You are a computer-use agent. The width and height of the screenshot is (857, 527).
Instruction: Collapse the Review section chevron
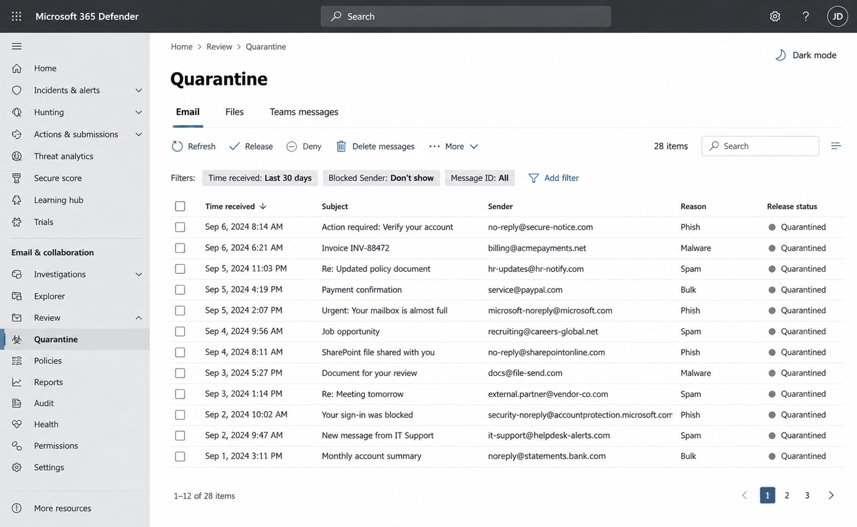pos(139,318)
